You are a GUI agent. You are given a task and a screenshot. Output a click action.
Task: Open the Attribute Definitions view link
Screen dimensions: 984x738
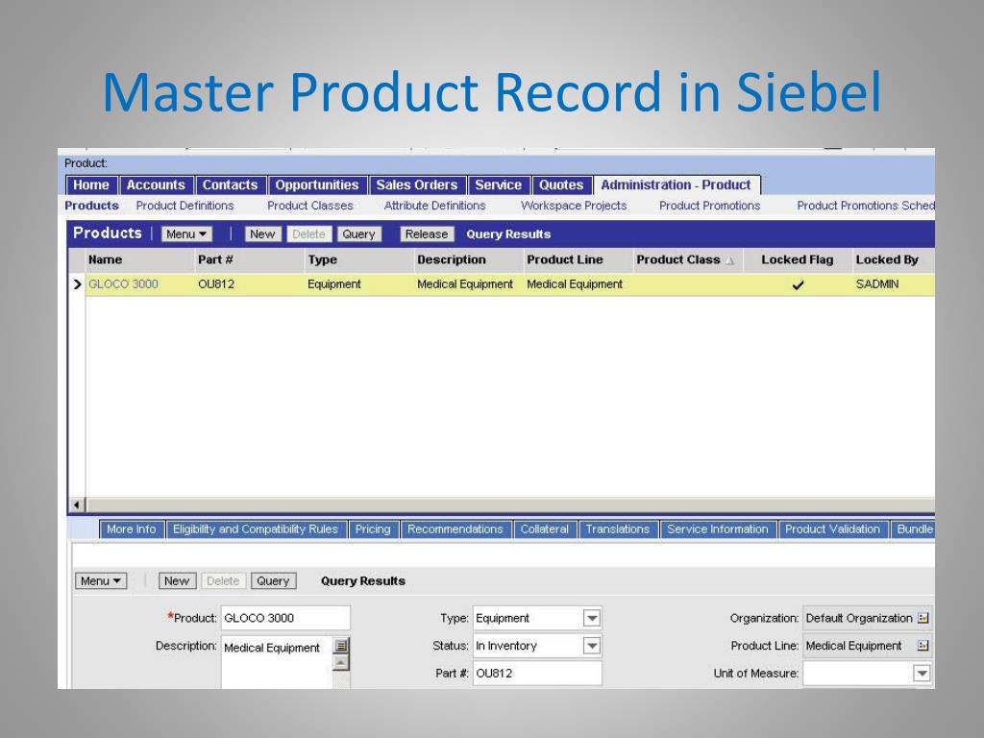pyautogui.click(x=435, y=206)
